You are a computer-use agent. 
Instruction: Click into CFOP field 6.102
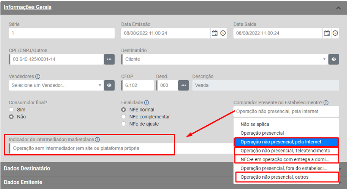click(138, 85)
